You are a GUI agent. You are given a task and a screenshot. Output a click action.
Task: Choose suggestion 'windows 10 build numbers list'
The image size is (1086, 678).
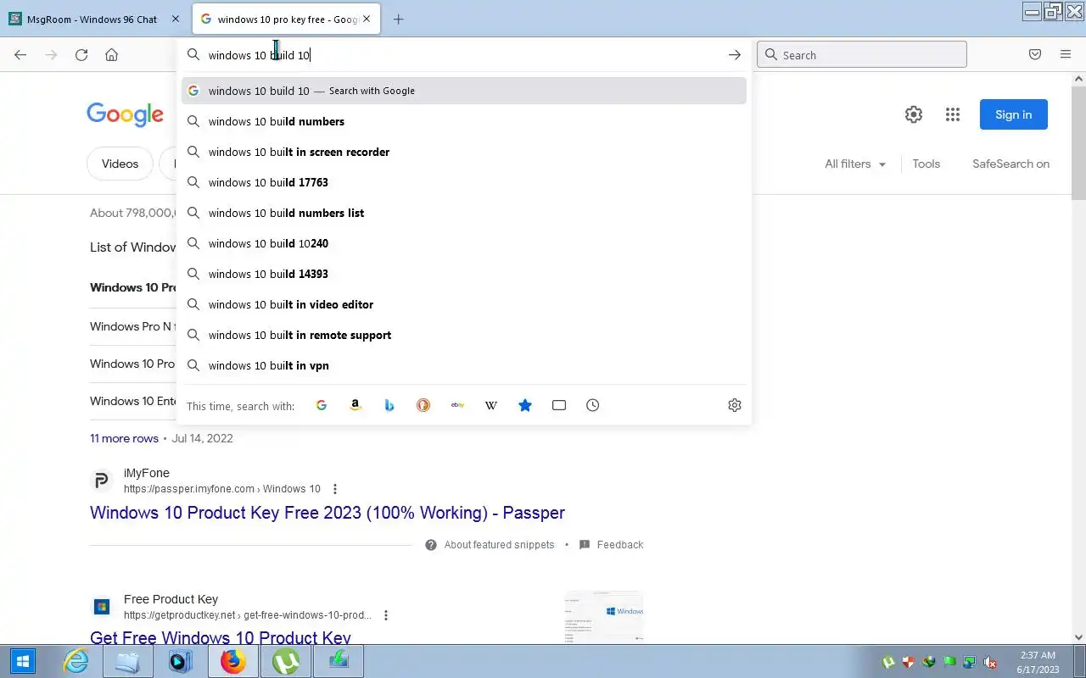pyautogui.click(x=464, y=213)
